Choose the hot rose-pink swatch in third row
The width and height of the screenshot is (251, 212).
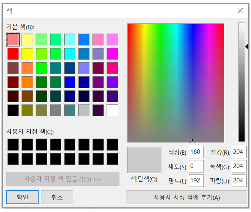click(113, 68)
